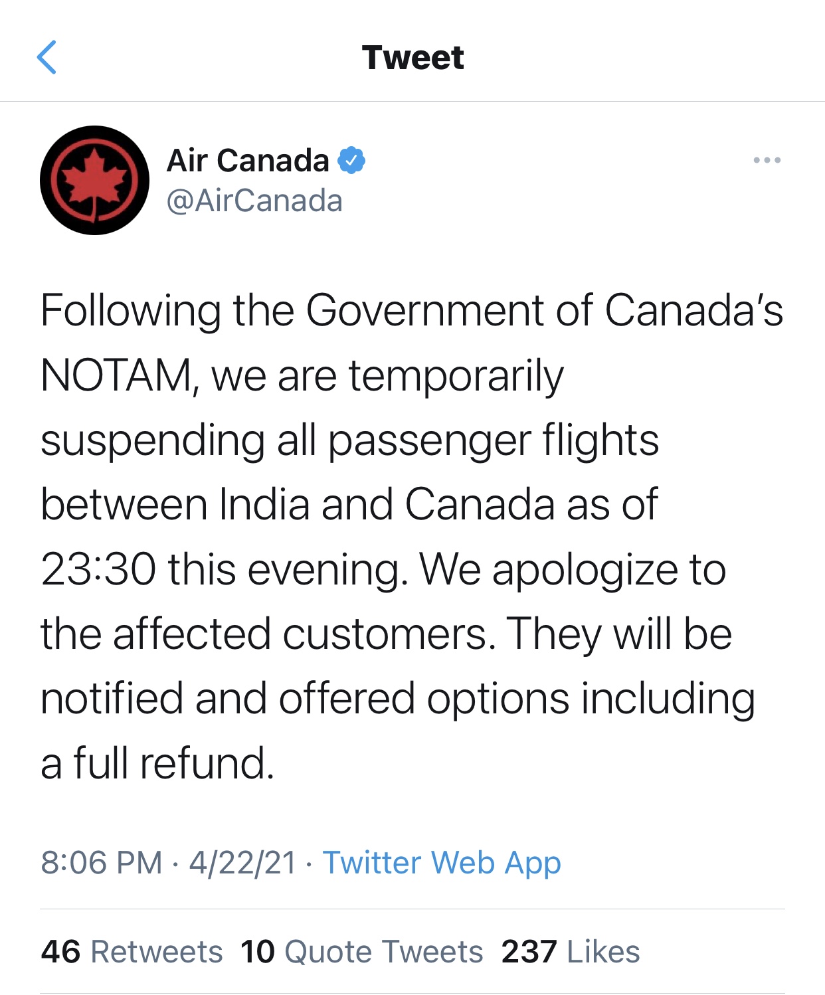Show the 237 Likes list
Screen dimensions: 825x995
(x=571, y=951)
